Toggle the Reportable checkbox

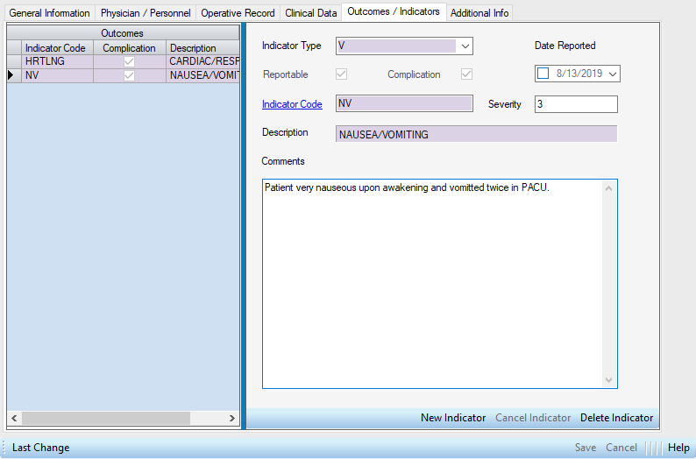(342, 74)
